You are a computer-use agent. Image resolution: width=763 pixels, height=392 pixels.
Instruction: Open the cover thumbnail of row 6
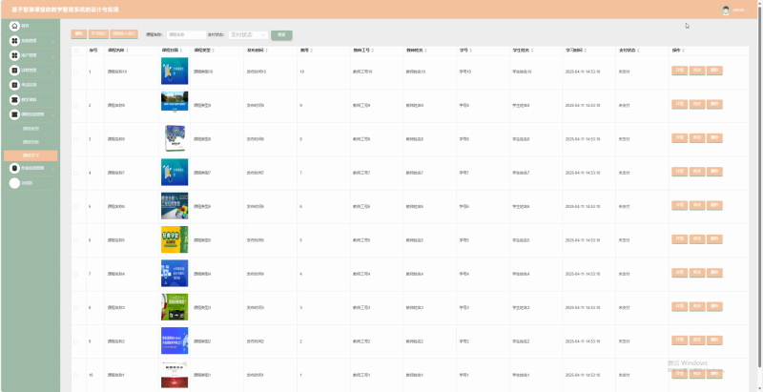pos(175,239)
